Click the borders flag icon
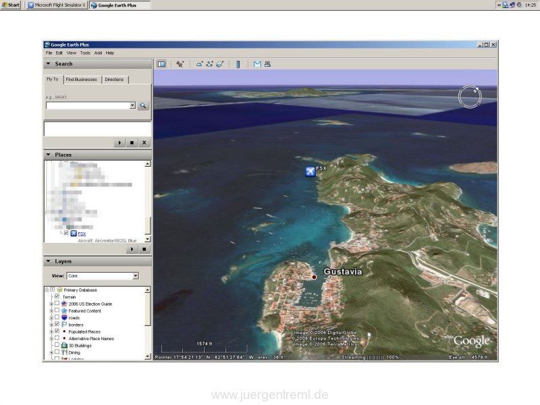Image resolution: width=540 pixels, height=405 pixels. click(64, 325)
